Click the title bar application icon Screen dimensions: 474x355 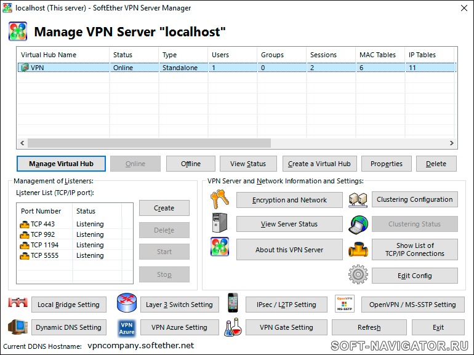[7, 8]
